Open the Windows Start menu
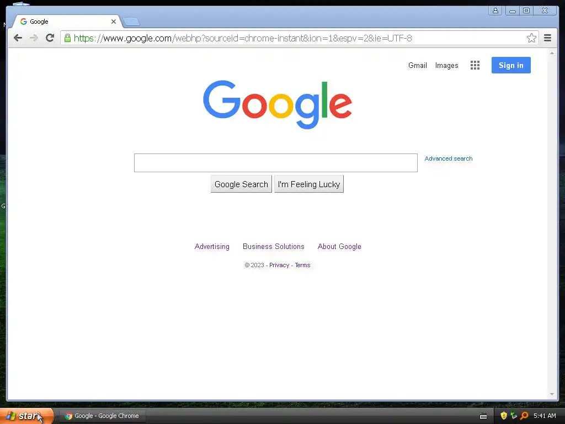This screenshot has width=565, height=424. (x=26, y=416)
